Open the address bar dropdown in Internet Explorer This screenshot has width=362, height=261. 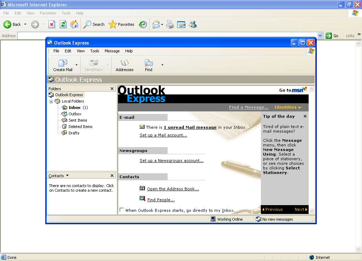click(320, 36)
